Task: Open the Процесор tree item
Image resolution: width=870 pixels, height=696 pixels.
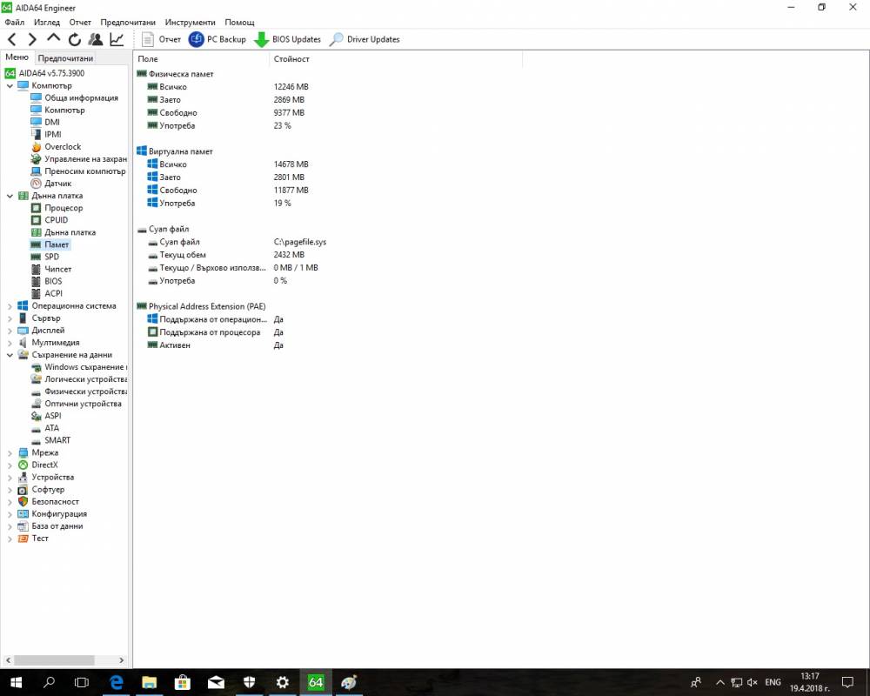Action: pos(57,208)
